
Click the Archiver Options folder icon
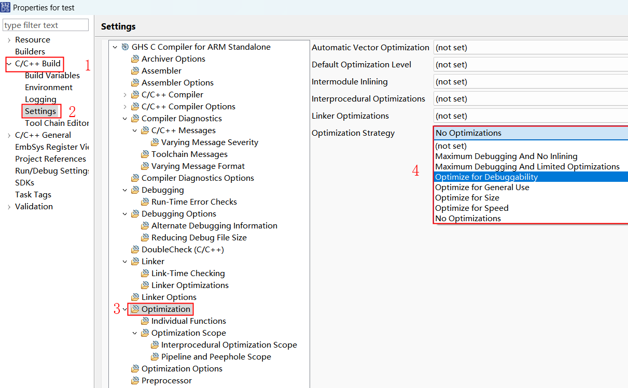coord(135,59)
